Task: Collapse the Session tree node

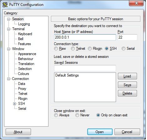Action: click(8, 19)
